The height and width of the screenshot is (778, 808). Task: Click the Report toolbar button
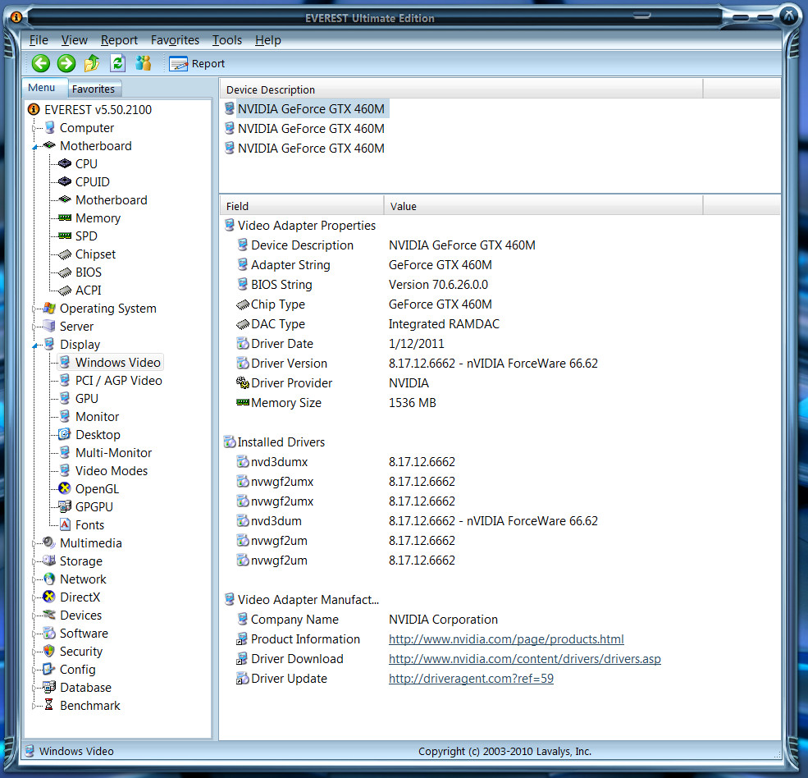(198, 63)
